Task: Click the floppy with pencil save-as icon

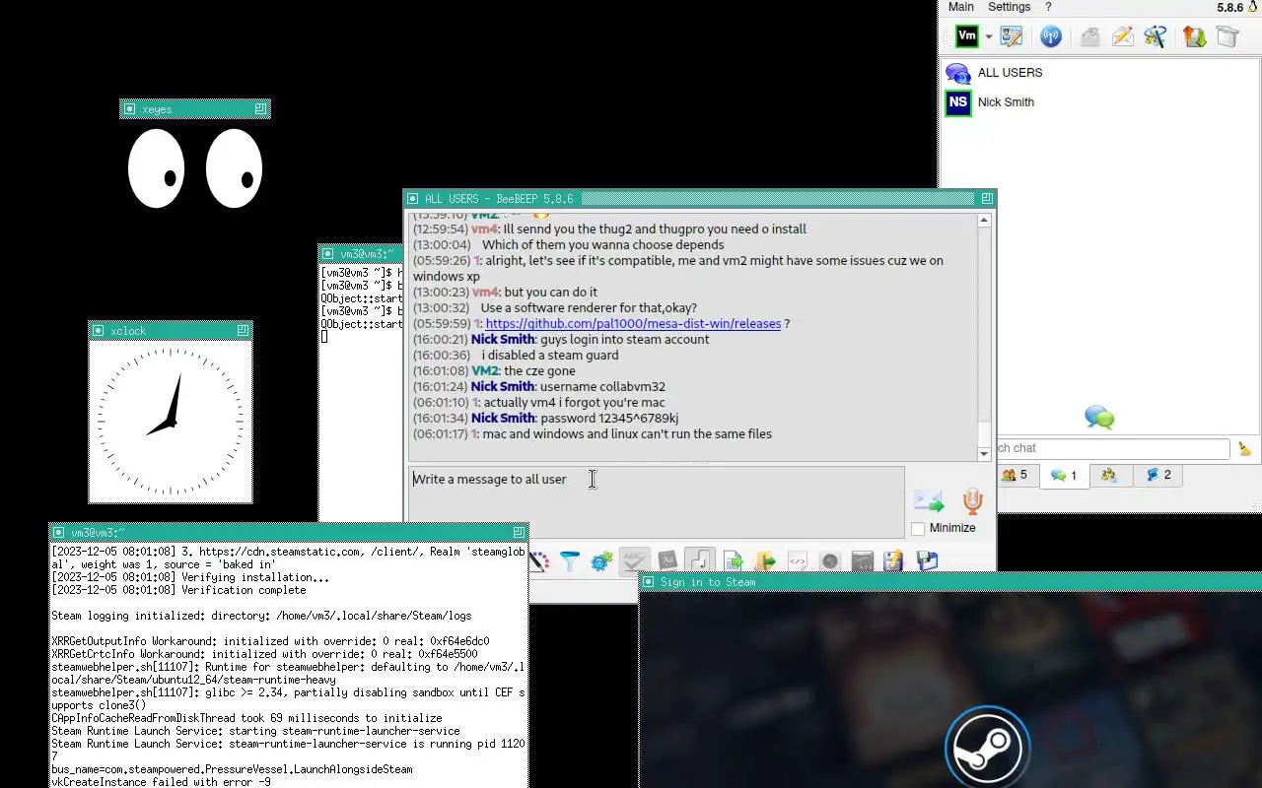Action: click(894, 561)
